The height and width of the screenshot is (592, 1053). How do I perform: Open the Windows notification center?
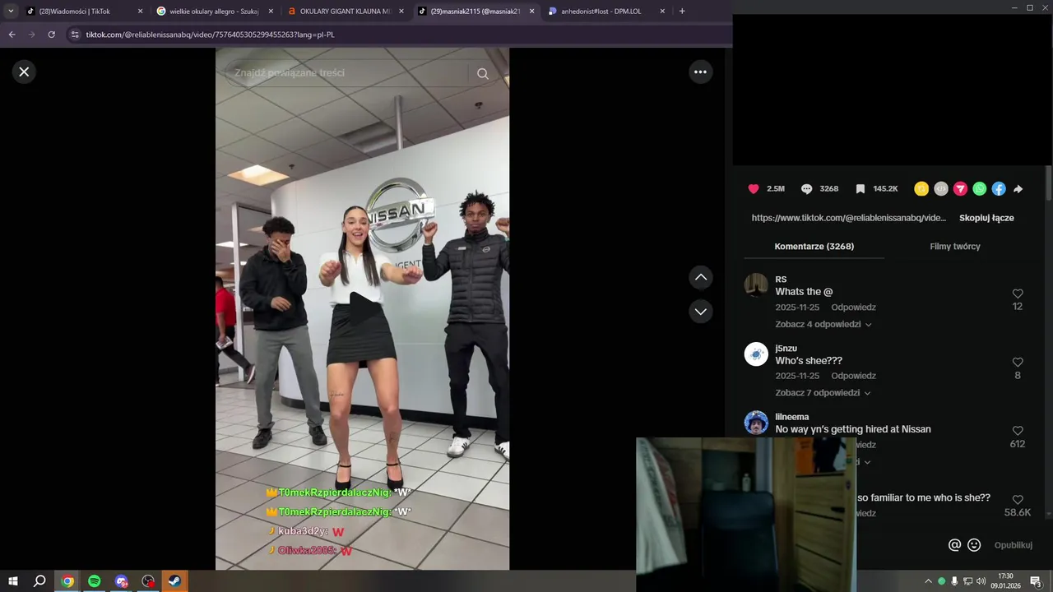(1036, 581)
